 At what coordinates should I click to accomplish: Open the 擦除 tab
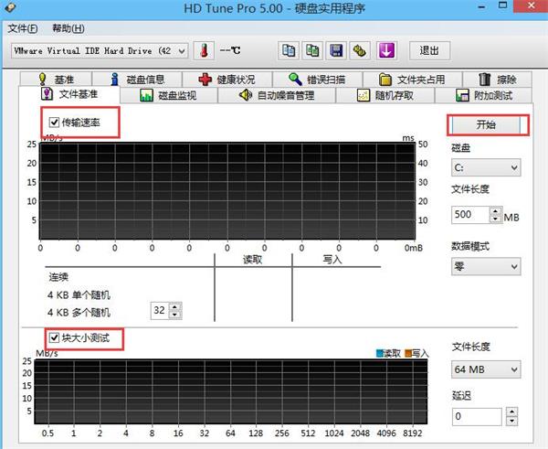[x=498, y=80]
